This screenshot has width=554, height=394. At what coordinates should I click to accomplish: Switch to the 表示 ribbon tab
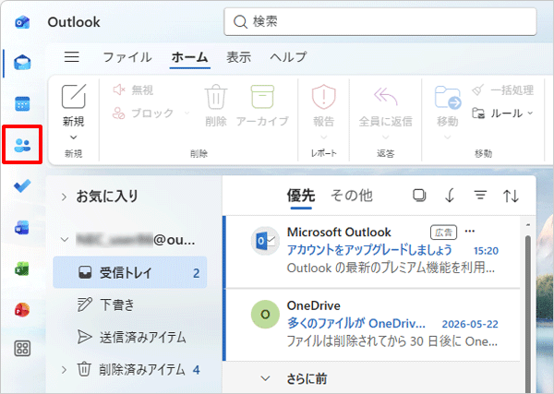[239, 57]
